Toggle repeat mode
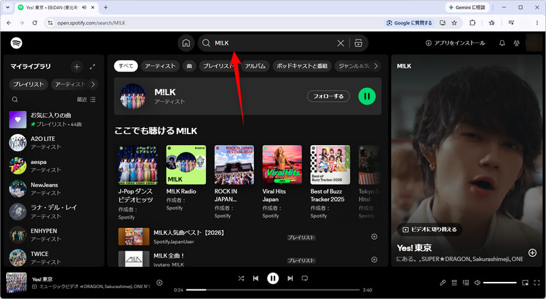The width and height of the screenshot is (546, 299). click(x=304, y=278)
